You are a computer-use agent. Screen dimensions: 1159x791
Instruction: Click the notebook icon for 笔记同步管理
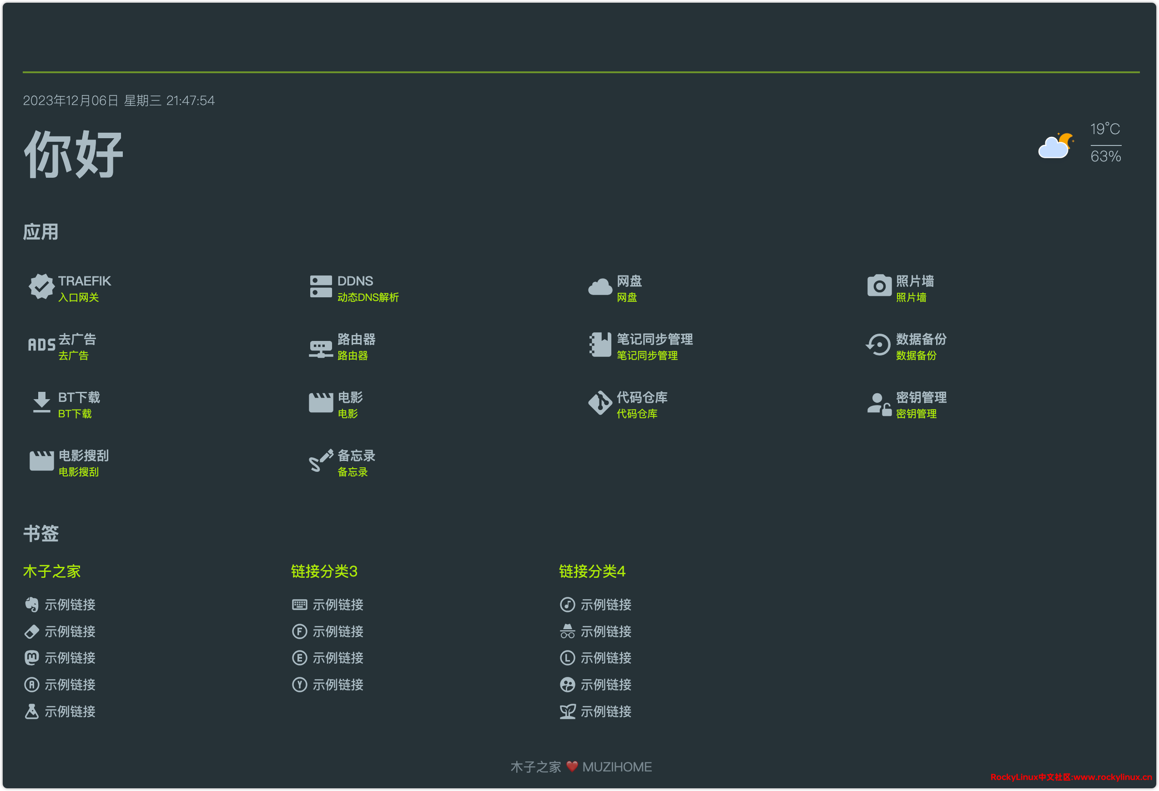pyautogui.click(x=600, y=345)
